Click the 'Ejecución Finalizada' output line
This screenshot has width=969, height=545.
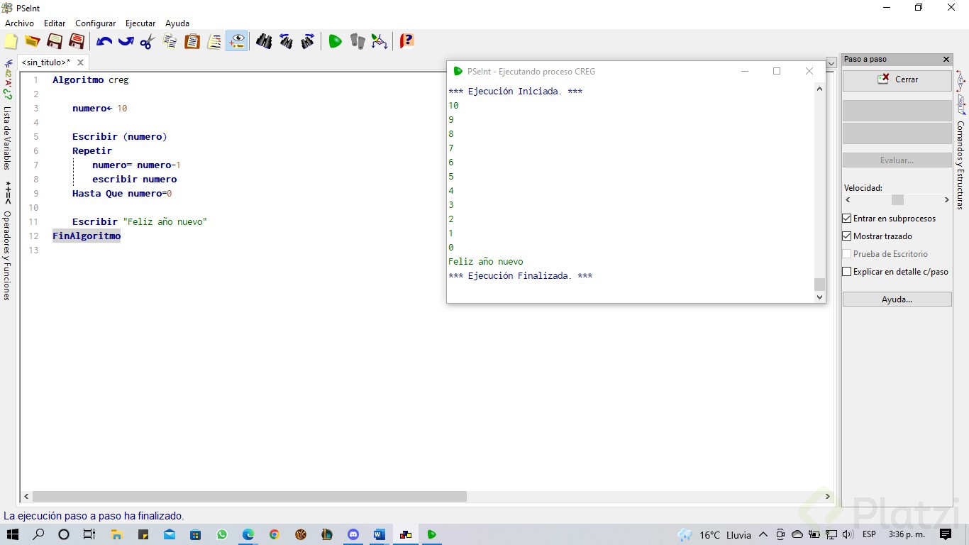(x=520, y=276)
